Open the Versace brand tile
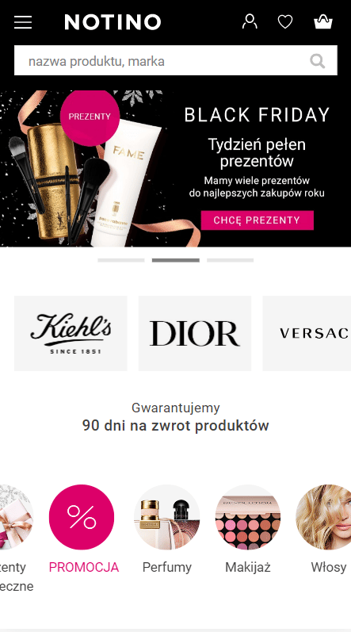The width and height of the screenshot is (351, 632). pos(307,333)
